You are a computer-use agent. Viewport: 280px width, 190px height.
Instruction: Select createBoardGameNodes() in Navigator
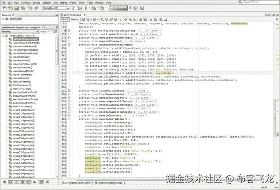click(x=26, y=50)
